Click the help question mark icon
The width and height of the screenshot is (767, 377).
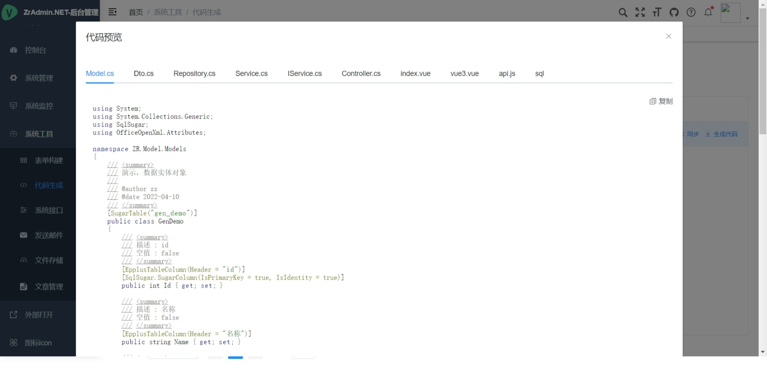tap(691, 13)
